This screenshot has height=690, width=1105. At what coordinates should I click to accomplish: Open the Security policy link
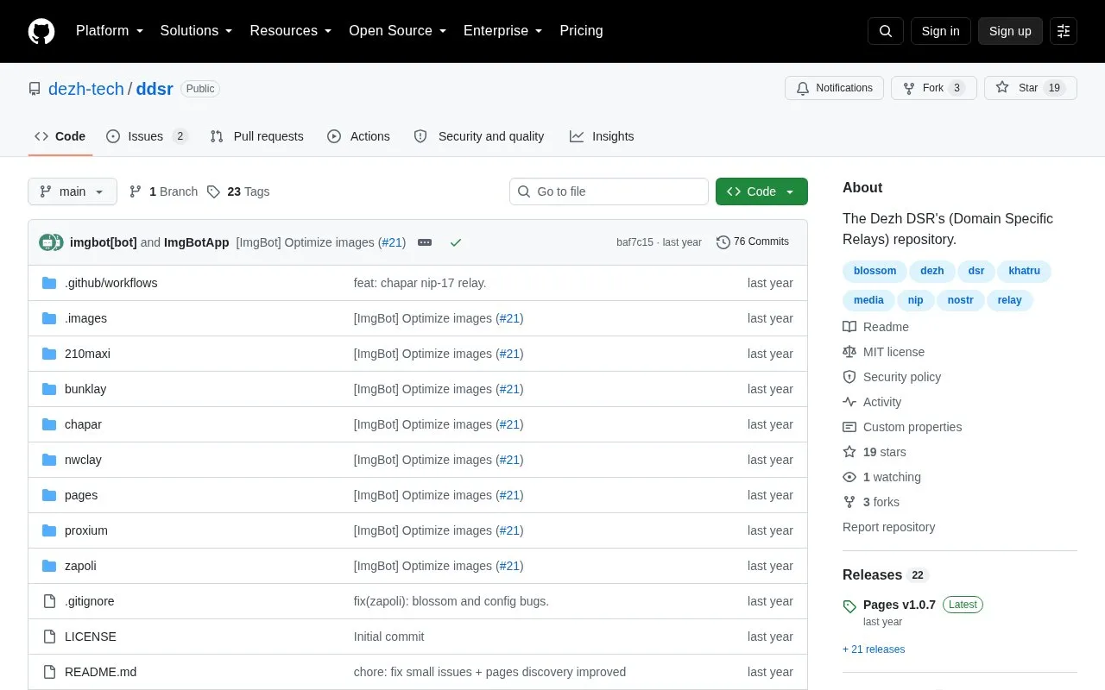[x=892, y=377]
